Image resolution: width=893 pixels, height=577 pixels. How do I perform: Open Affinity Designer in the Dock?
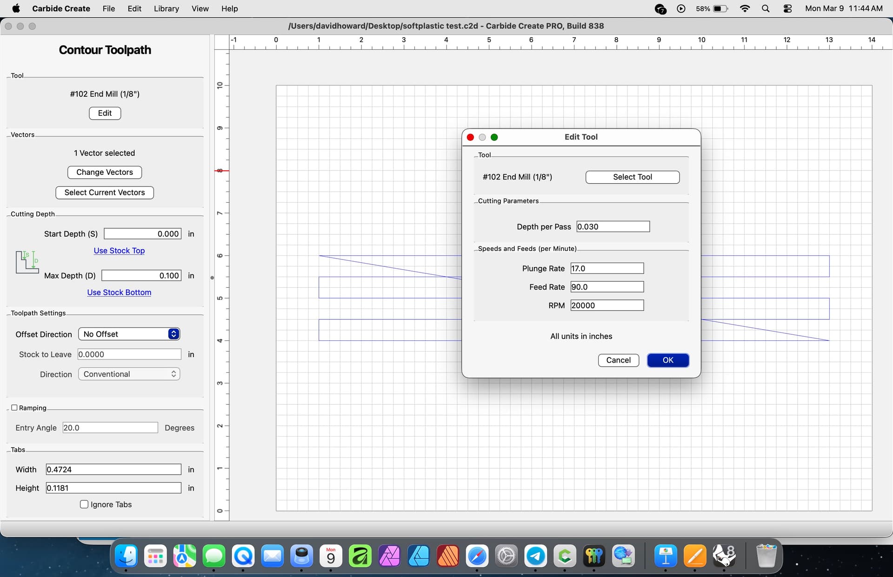tap(419, 556)
